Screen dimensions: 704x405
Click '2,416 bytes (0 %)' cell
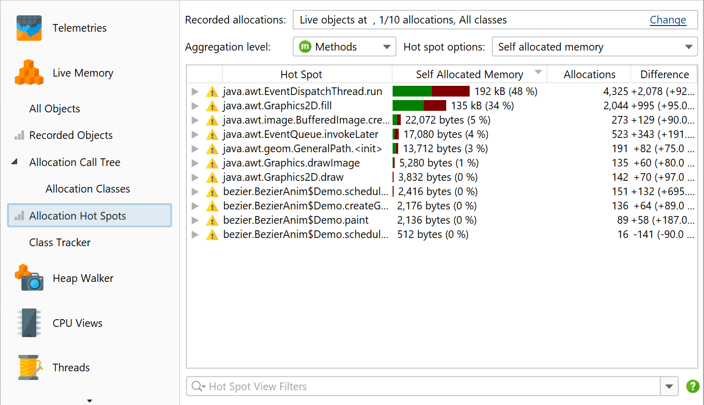[x=438, y=192]
